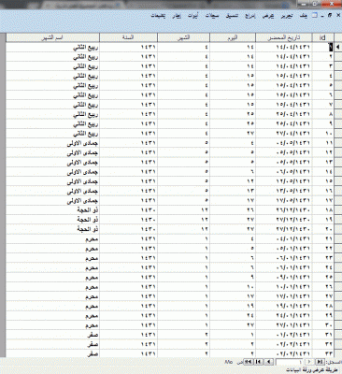Jump to first record with the arrow-bar button beside السجل label
This screenshot has width=342, height=374.
(320, 362)
